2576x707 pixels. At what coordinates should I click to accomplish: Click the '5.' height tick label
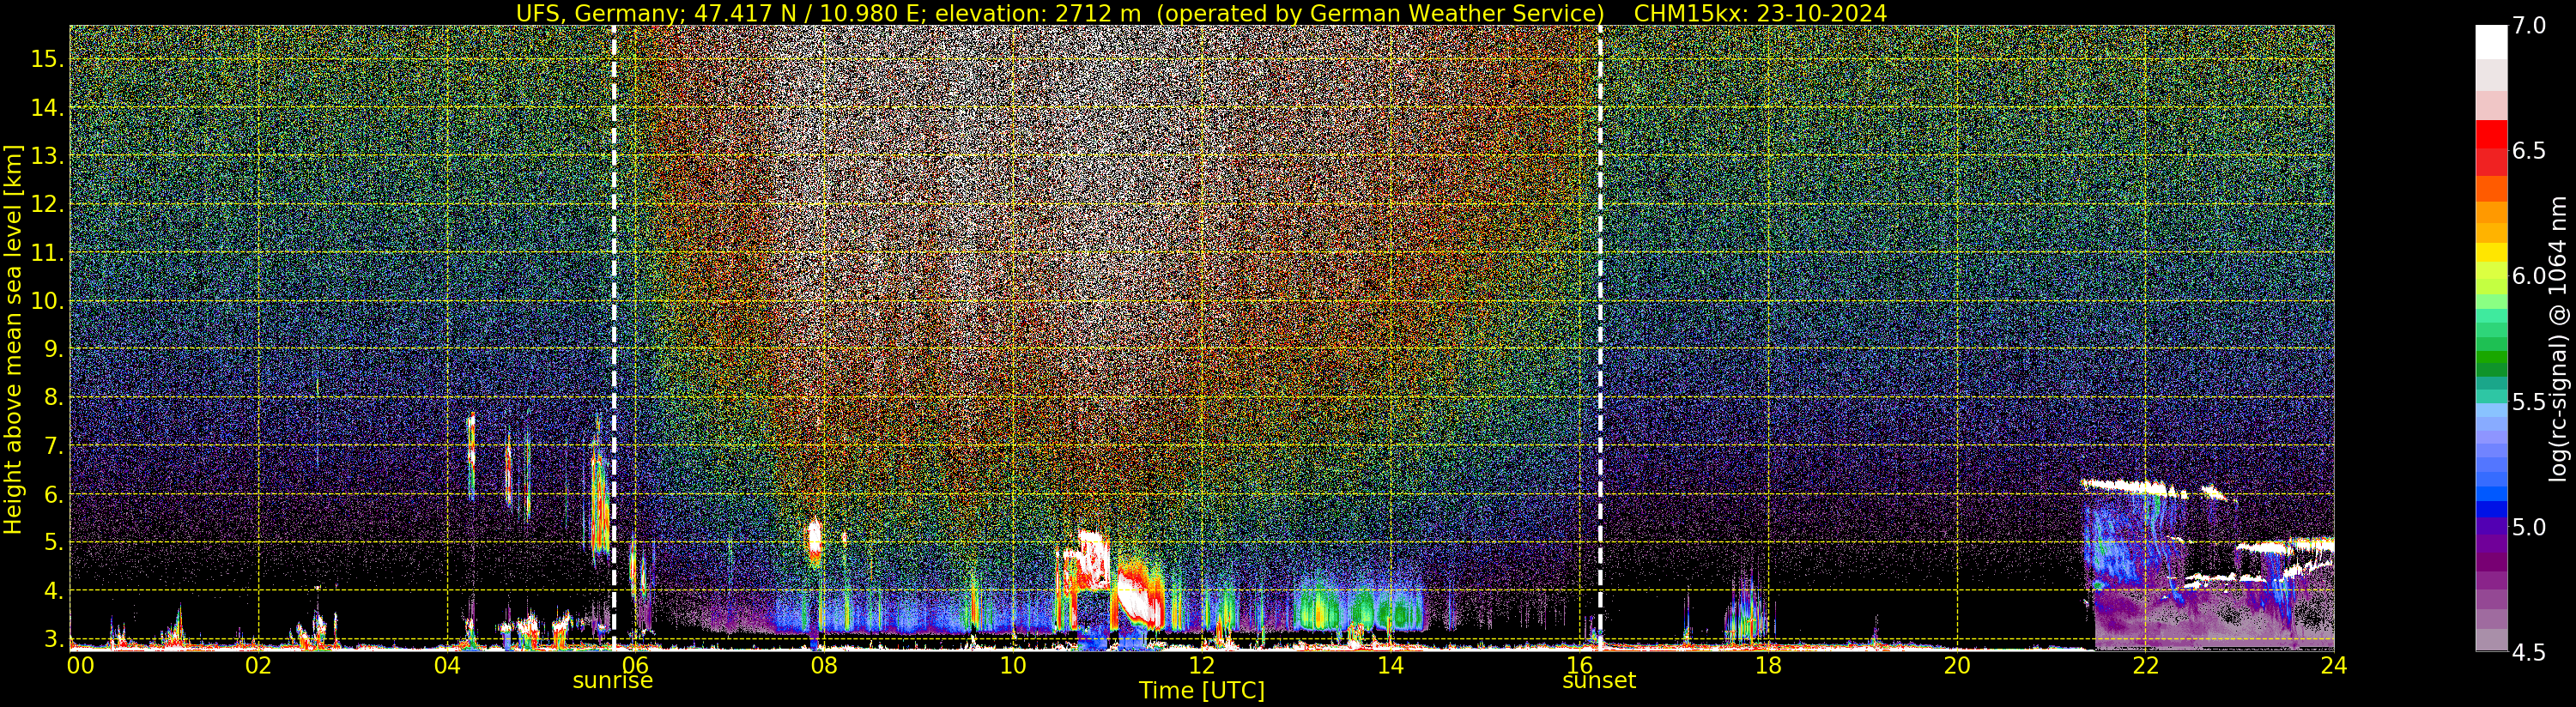[52, 543]
